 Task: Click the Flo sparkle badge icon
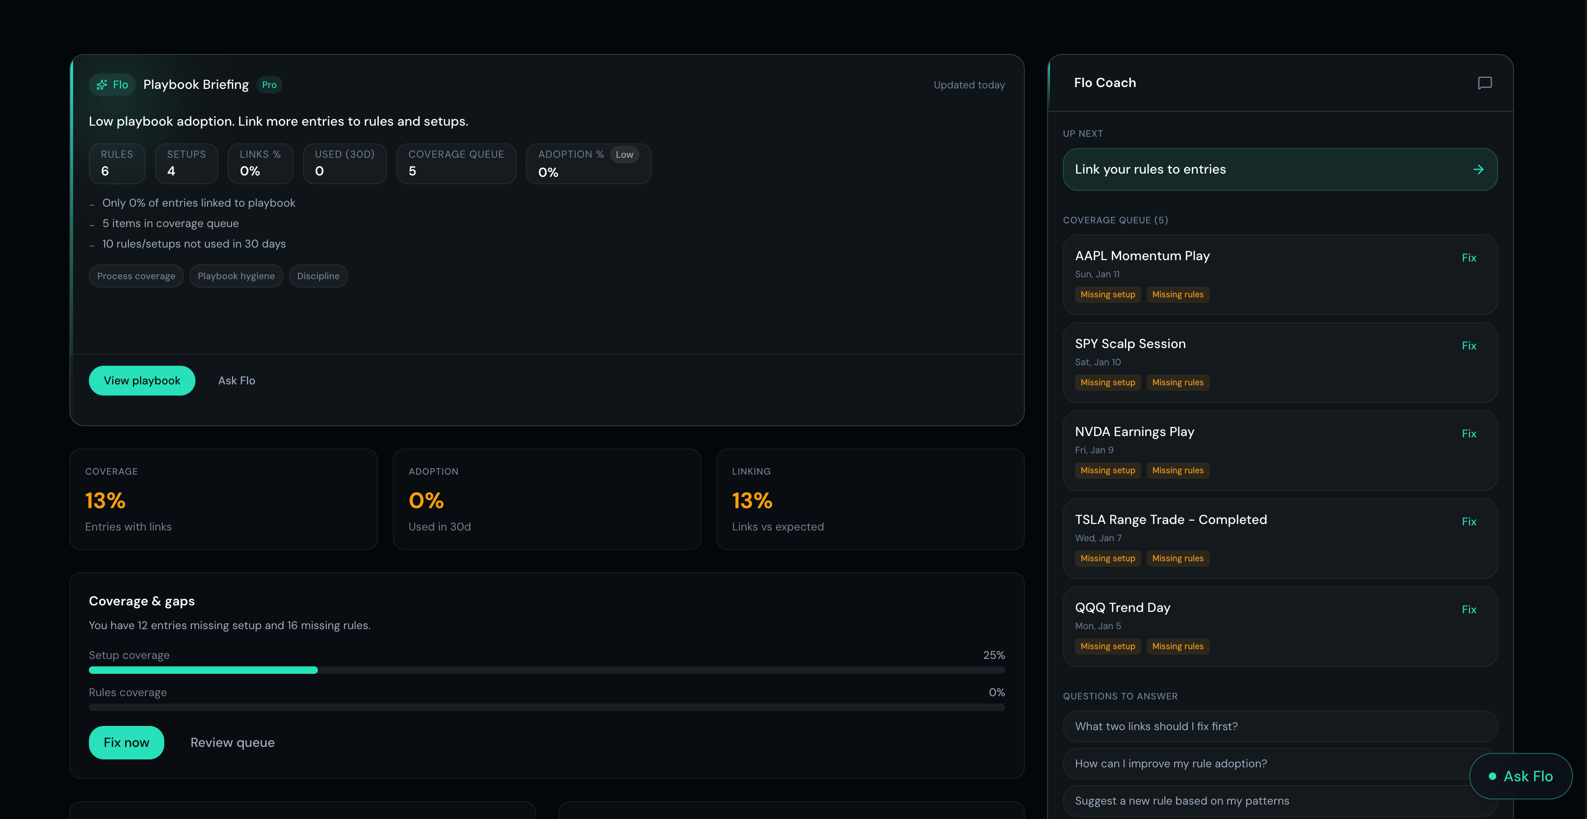pos(102,85)
